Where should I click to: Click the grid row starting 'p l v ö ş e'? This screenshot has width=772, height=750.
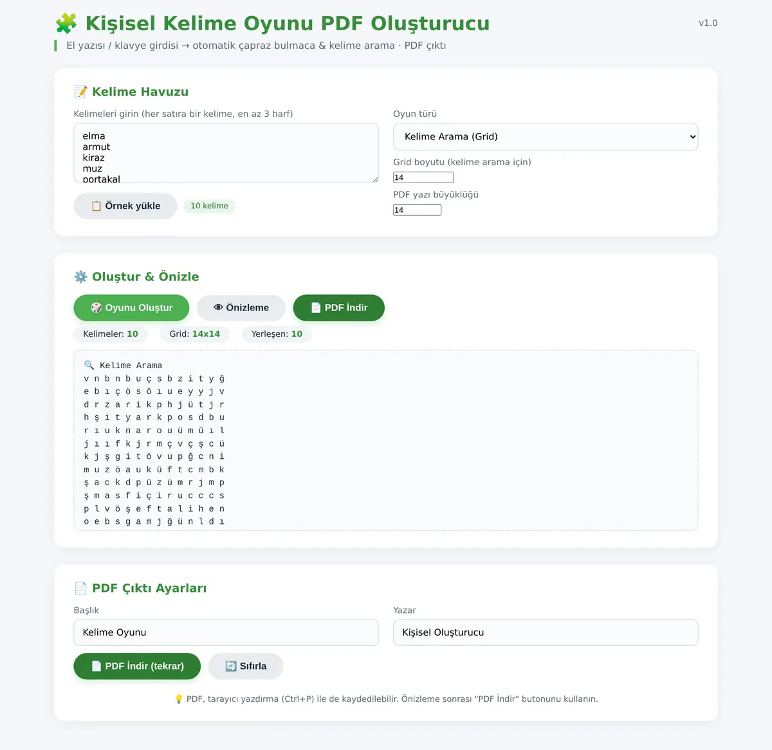tap(154, 509)
